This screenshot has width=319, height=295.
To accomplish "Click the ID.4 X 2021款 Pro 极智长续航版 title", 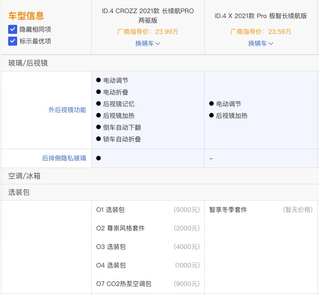I will coord(261,16).
